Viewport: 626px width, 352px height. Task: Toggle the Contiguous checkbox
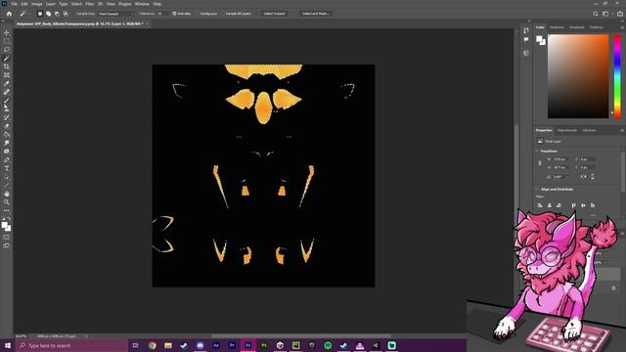(198, 14)
